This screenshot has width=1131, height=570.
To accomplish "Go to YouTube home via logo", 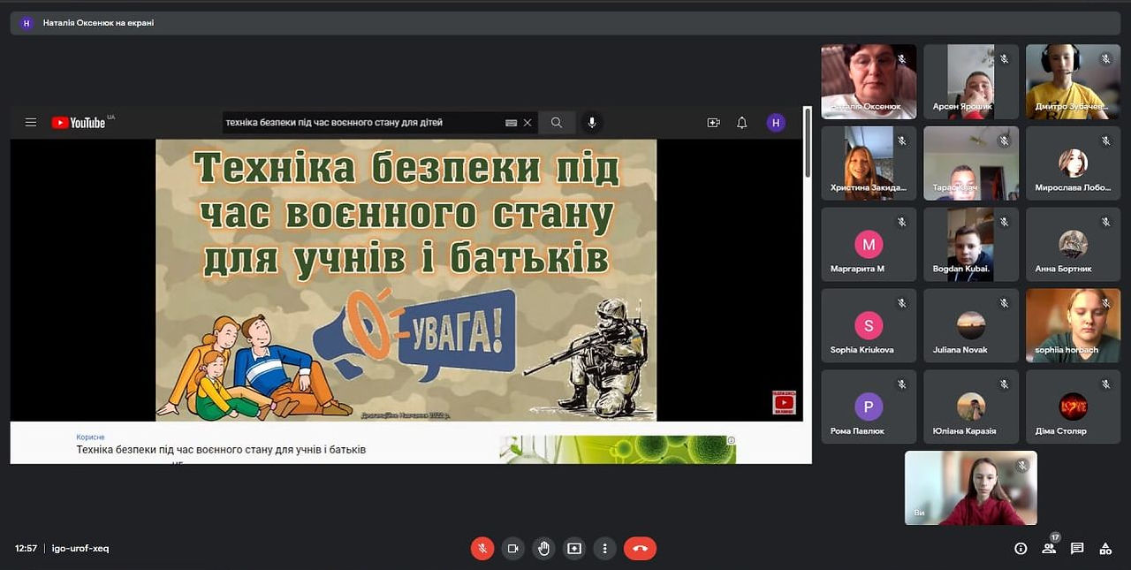I will [x=79, y=123].
